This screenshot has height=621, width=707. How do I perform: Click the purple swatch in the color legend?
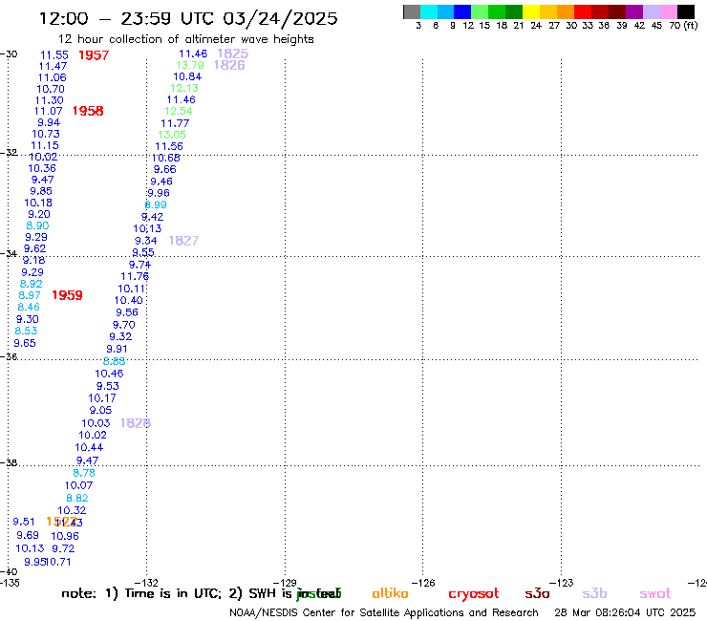[634, 11]
